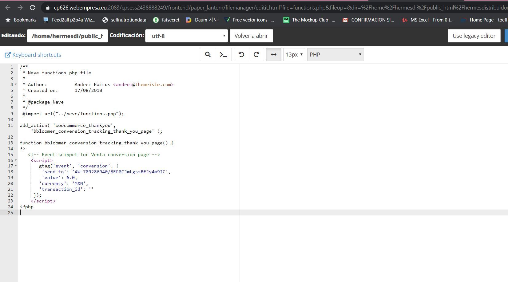Collapse the code fold at line 16
This screenshot has height=282, width=508.
pyautogui.click(x=16, y=160)
